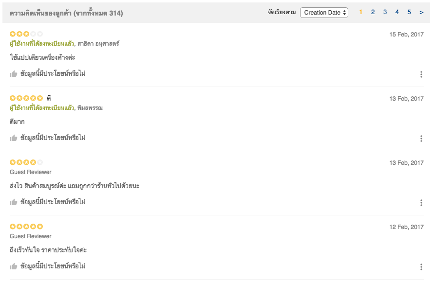Open more options for 12 Feb review
This screenshot has width=434, height=282.
click(421, 267)
